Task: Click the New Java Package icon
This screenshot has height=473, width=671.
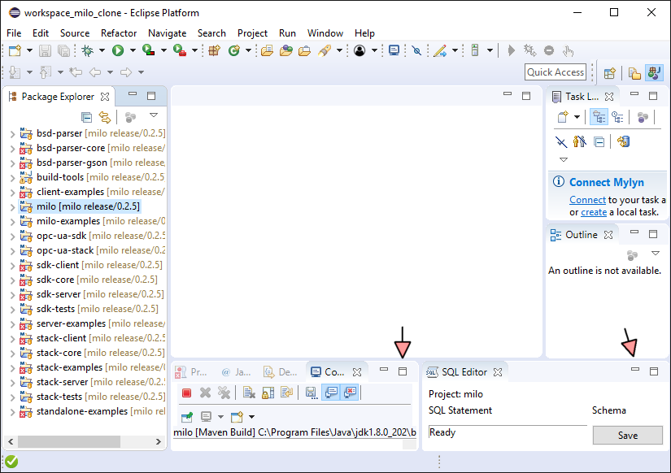Action: (215, 50)
